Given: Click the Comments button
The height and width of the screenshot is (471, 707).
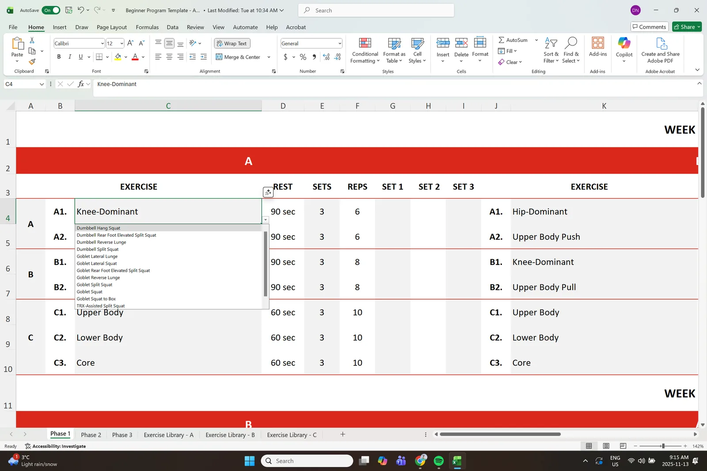Looking at the screenshot, I should click(649, 27).
